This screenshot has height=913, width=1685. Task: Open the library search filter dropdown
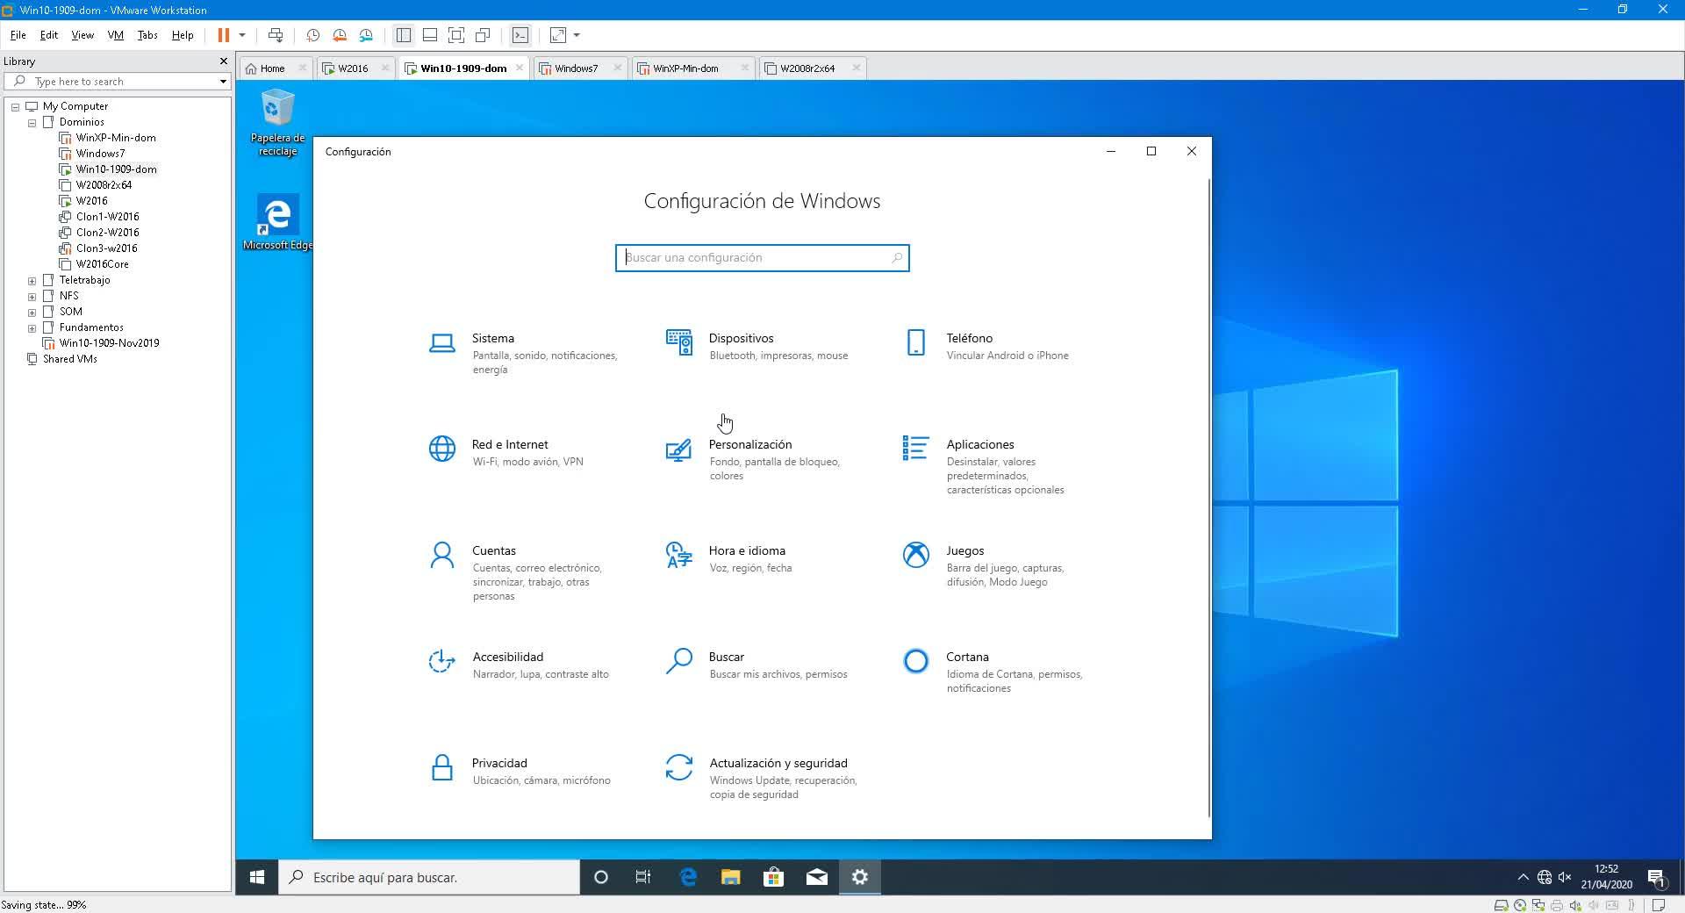point(223,82)
